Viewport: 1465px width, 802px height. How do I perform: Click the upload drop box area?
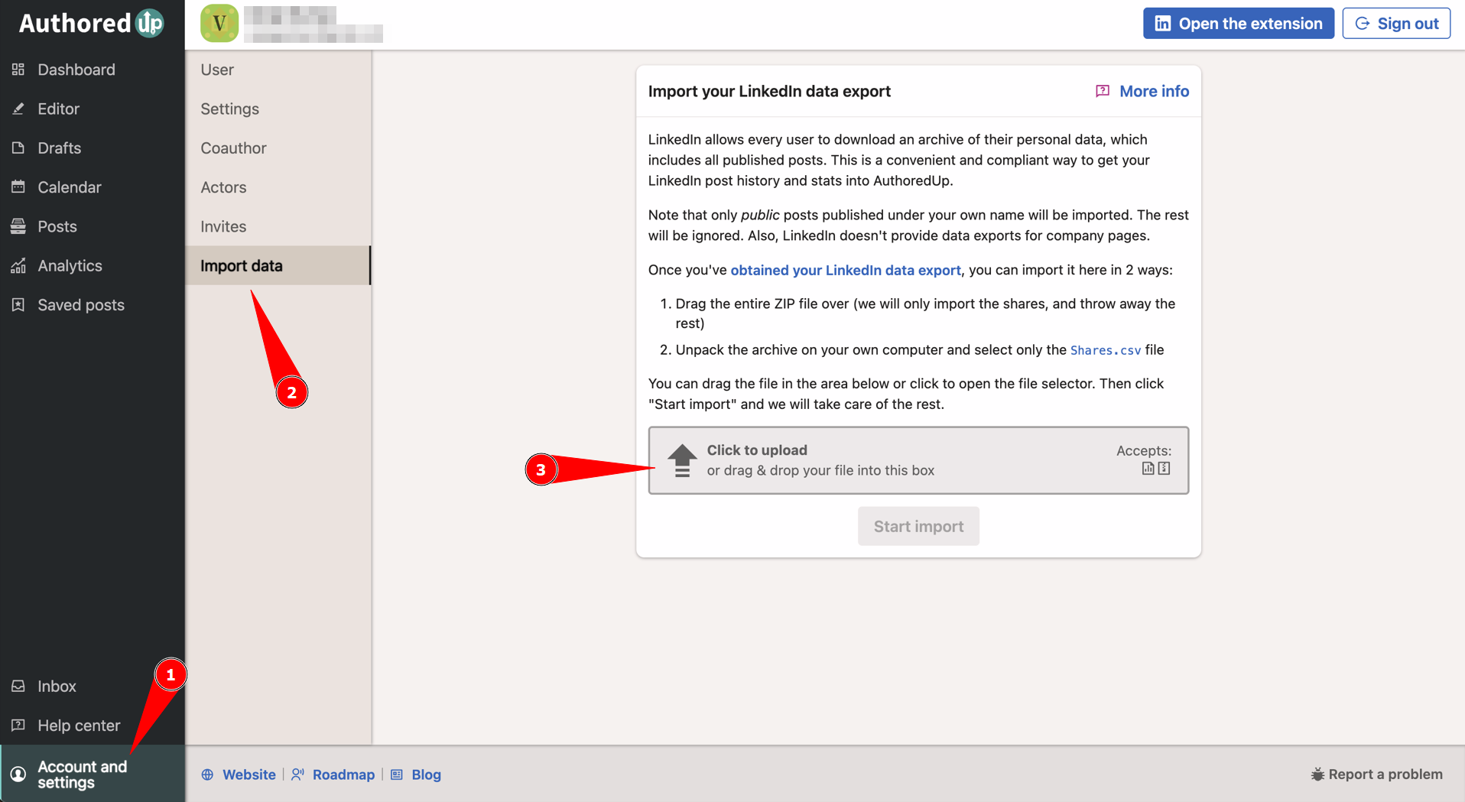pos(918,460)
